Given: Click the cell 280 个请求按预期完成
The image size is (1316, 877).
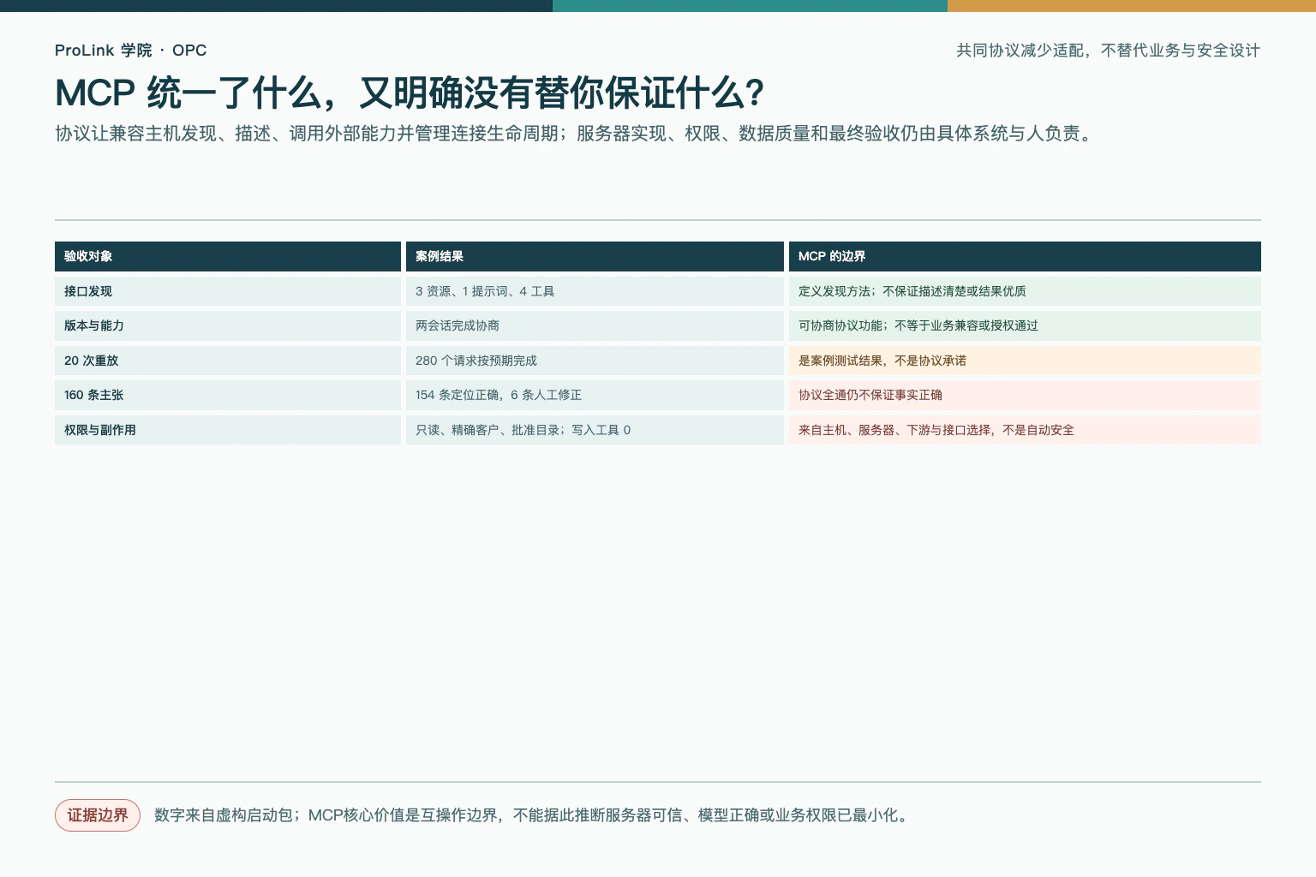Looking at the screenshot, I should click(x=595, y=361).
